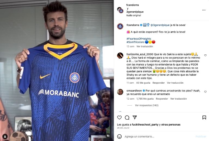209x141 pixels.
Task: Open the #FearlessOfHeights hashtag
Action: click(x=139, y=39)
